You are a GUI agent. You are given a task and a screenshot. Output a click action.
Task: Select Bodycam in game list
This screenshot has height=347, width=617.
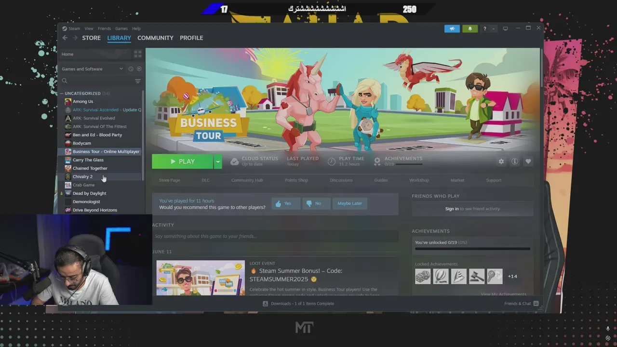click(x=82, y=143)
